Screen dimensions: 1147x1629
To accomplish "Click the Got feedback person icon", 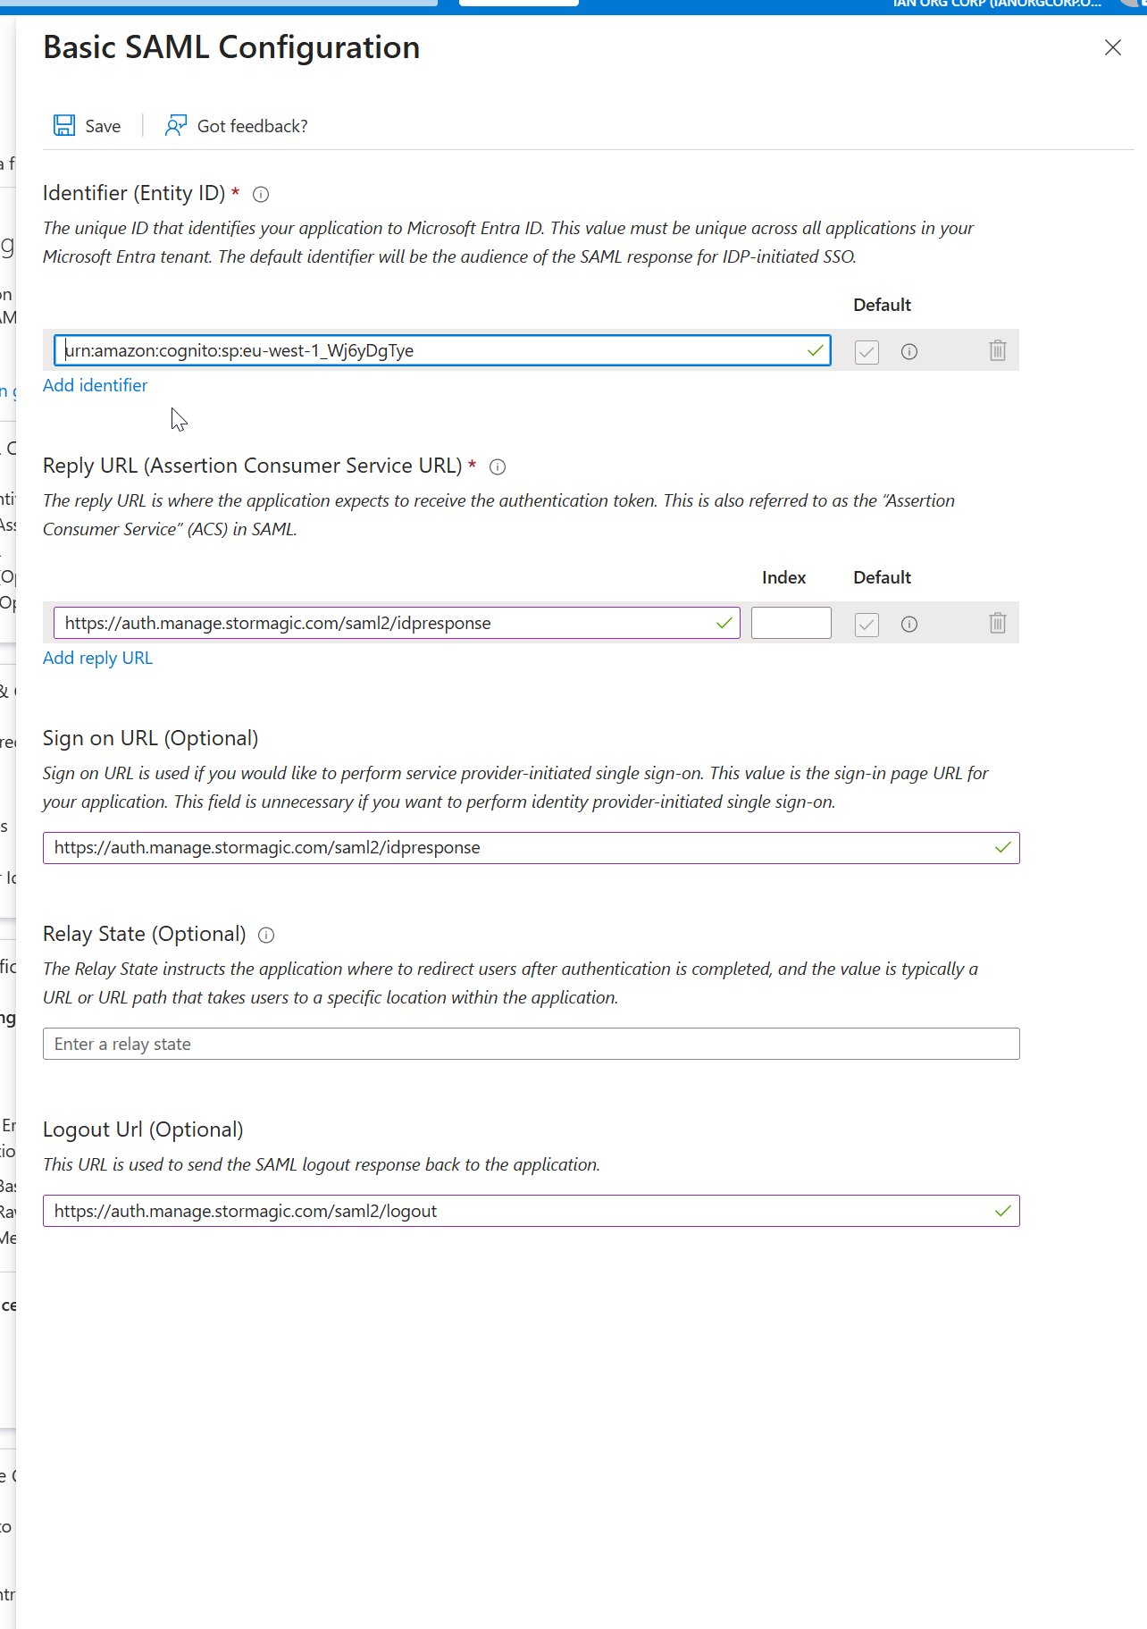I will pos(176,125).
